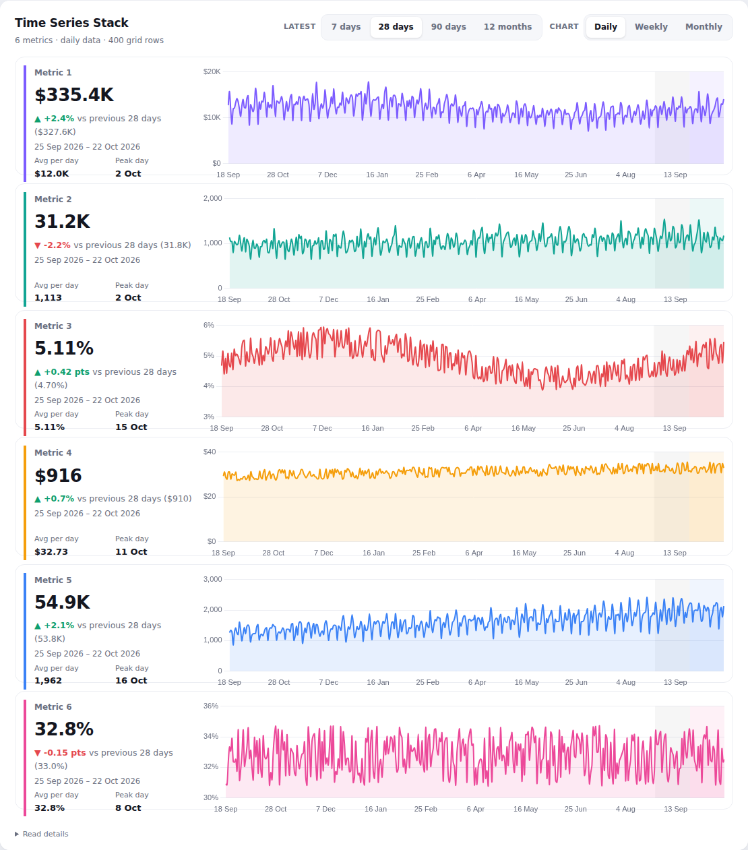Click the 54.9K value

point(62,602)
